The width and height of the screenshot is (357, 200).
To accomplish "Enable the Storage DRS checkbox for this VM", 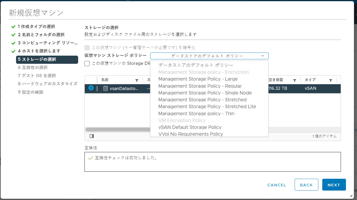I will click(x=87, y=63).
